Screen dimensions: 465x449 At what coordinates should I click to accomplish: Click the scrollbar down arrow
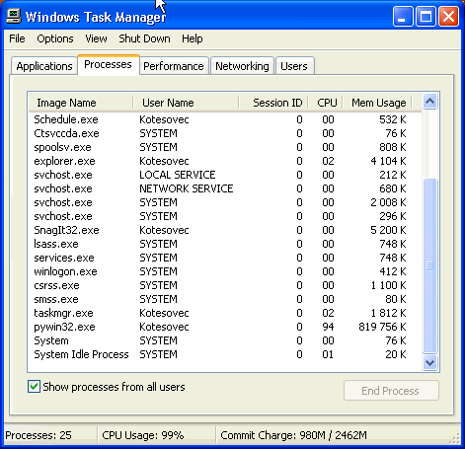429,362
